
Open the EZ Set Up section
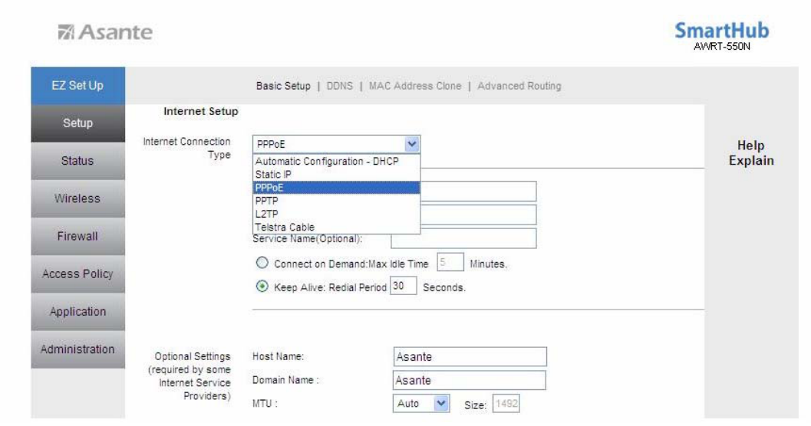[77, 85]
